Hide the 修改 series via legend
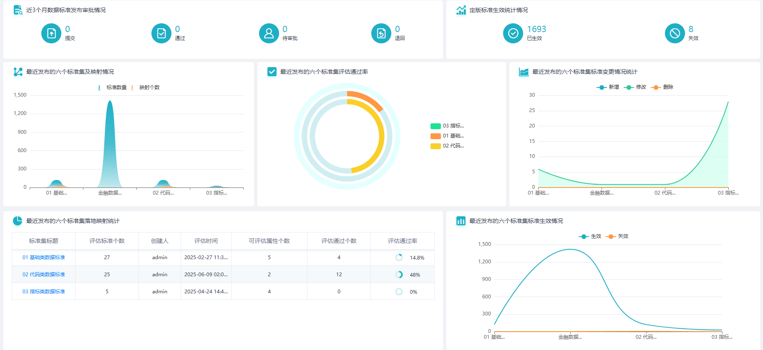 click(x=635, y=87)
